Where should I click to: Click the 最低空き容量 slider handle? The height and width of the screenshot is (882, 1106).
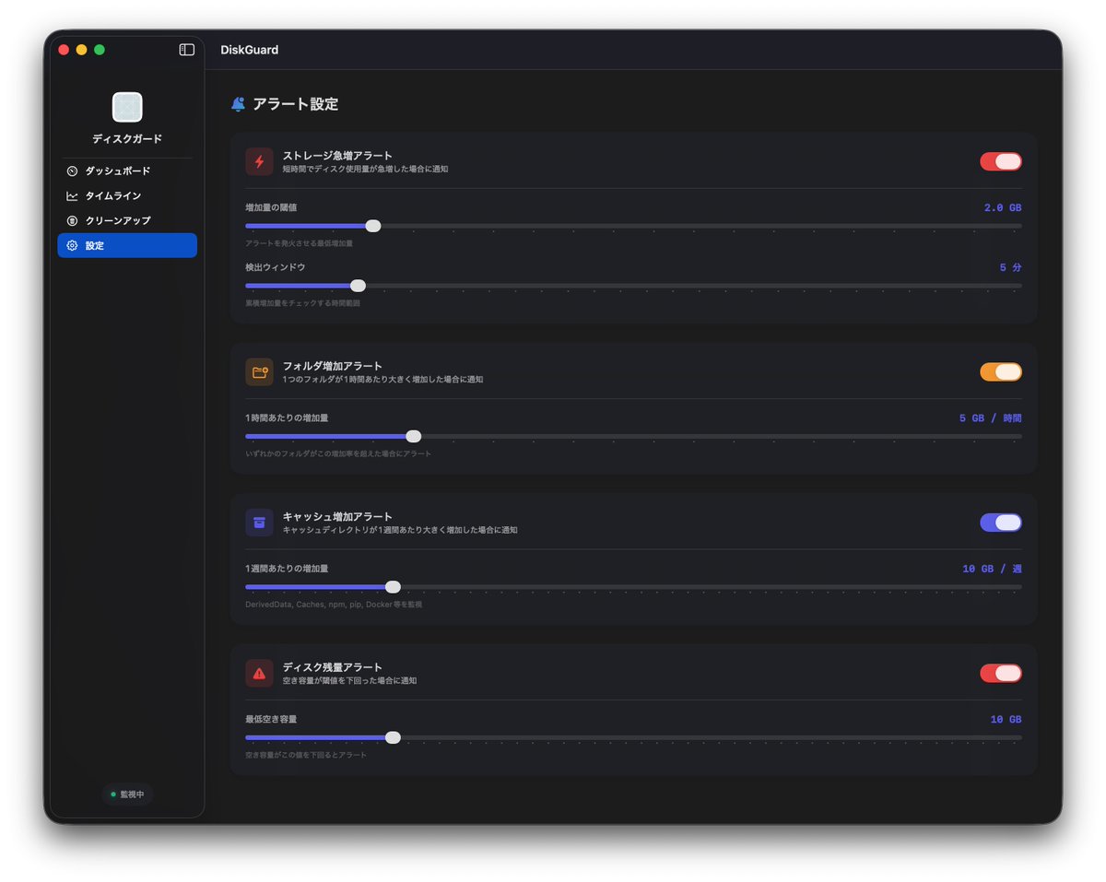click(393, 737)
